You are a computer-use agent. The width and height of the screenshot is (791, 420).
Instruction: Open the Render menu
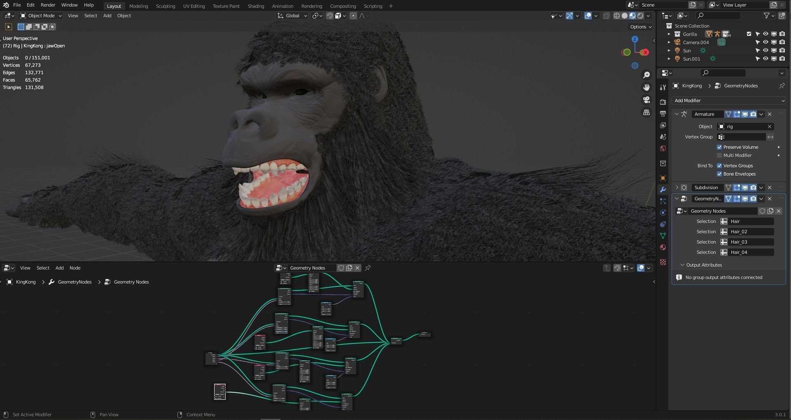click(x=48, y=5)
